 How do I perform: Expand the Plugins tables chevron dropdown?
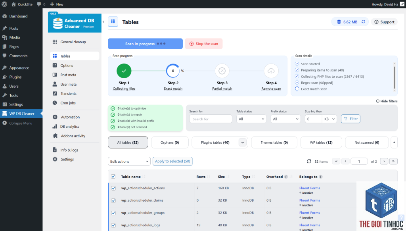(242, 142)
